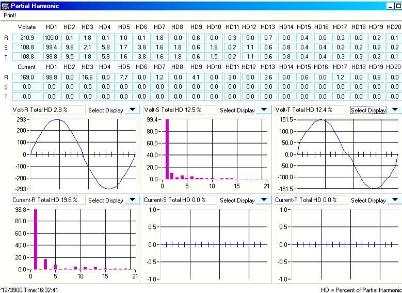Click voltage R HD1 cell showing 100.0

coord(51,38)
